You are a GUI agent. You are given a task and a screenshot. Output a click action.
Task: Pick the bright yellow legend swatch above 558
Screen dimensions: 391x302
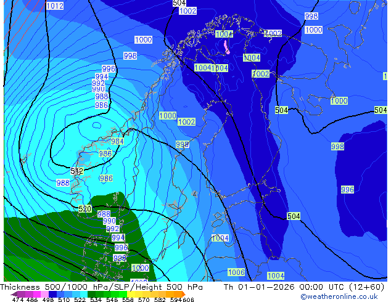point(131,294)
